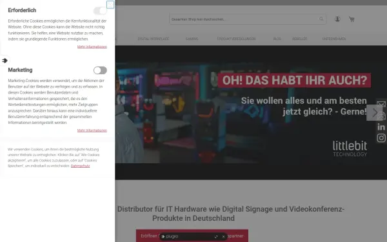The width and height of the screenshot is (387, 242).
Task: Click the red Eröffnen partner button
Action: [192, 236]
